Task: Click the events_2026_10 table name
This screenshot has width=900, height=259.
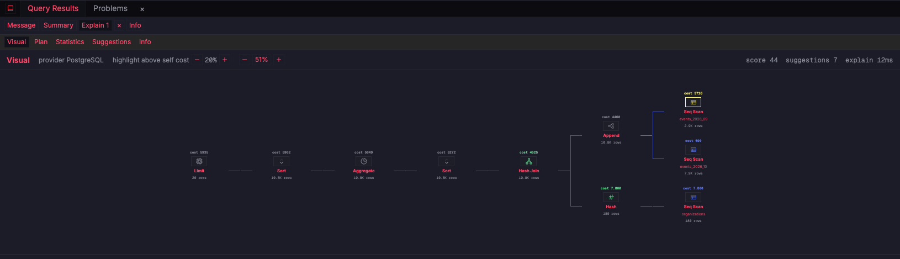Action: (693, 167)
